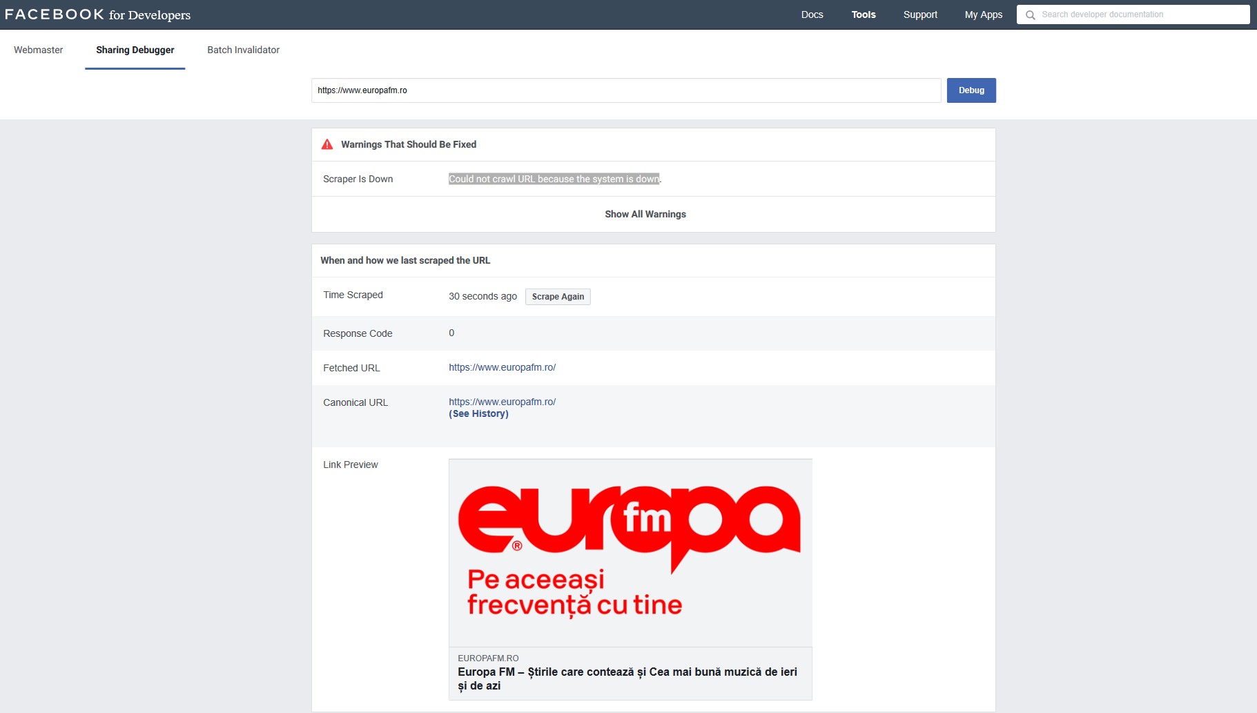1257x713 pixels.
Task: Click the Facebook for Developers logo
Action: pos(97,14)
